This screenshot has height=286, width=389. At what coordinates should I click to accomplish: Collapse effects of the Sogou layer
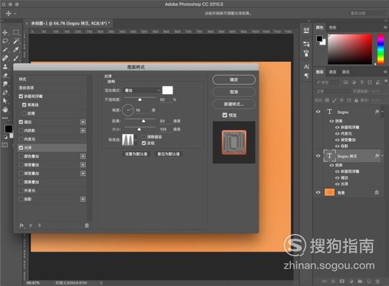click(x=382, y=112)
